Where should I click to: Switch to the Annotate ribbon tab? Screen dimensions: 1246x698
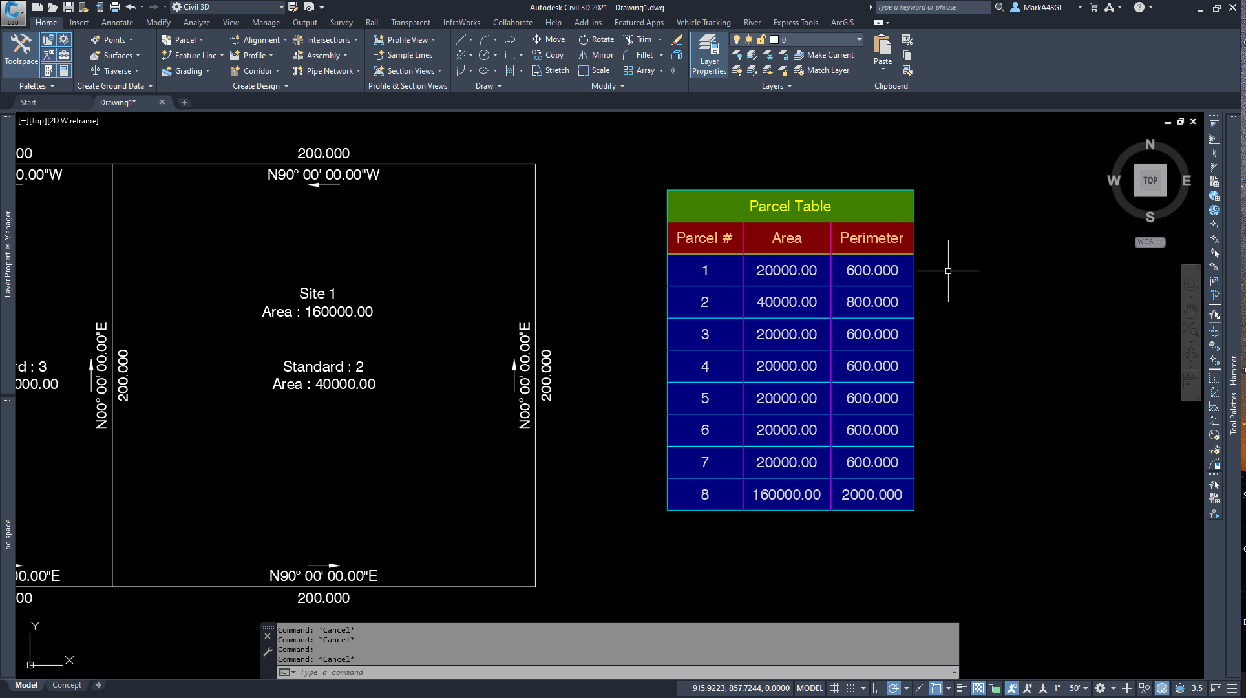point(117,22)
